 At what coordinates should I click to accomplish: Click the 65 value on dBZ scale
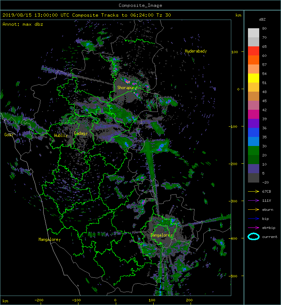(264, 46)
